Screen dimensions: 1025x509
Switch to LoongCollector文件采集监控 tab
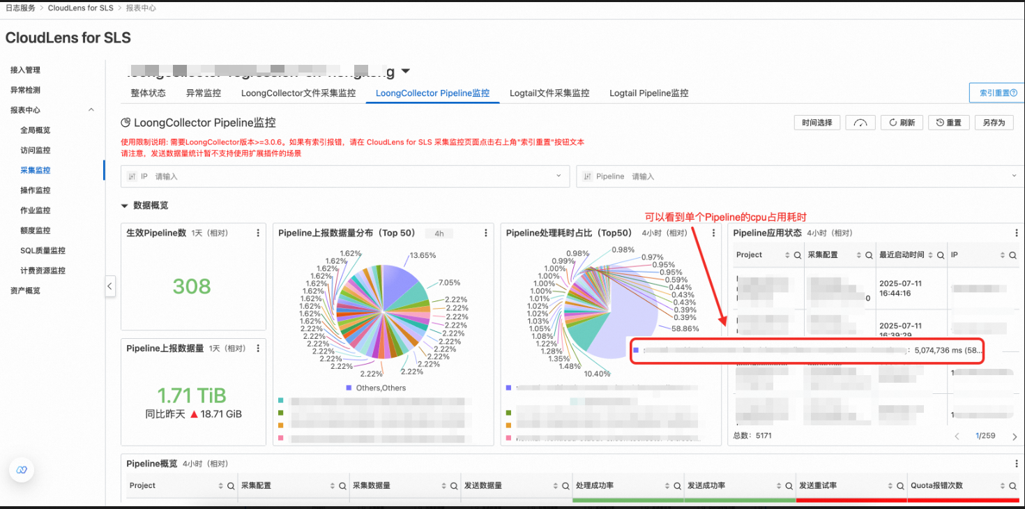(298, 93)
